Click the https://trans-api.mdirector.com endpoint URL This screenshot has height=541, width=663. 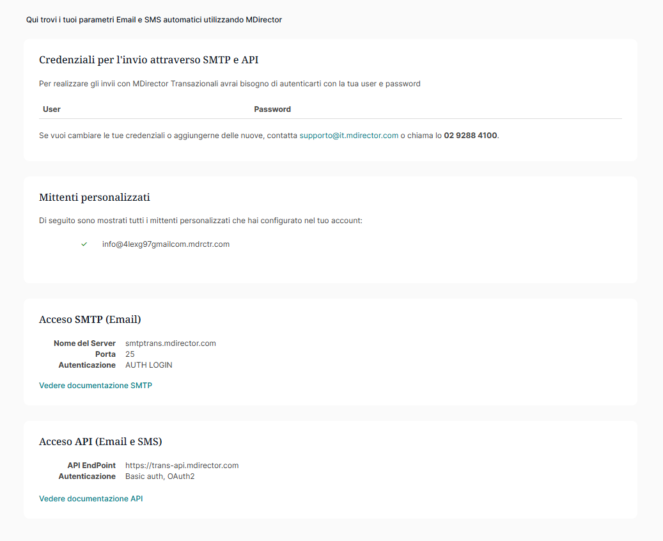click(182, 466)
